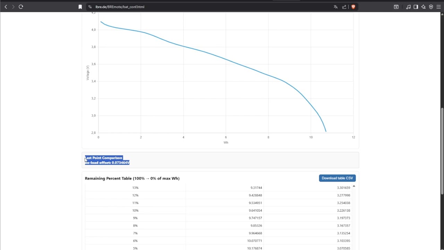Open the tab search icon

(x=396, y=7)
